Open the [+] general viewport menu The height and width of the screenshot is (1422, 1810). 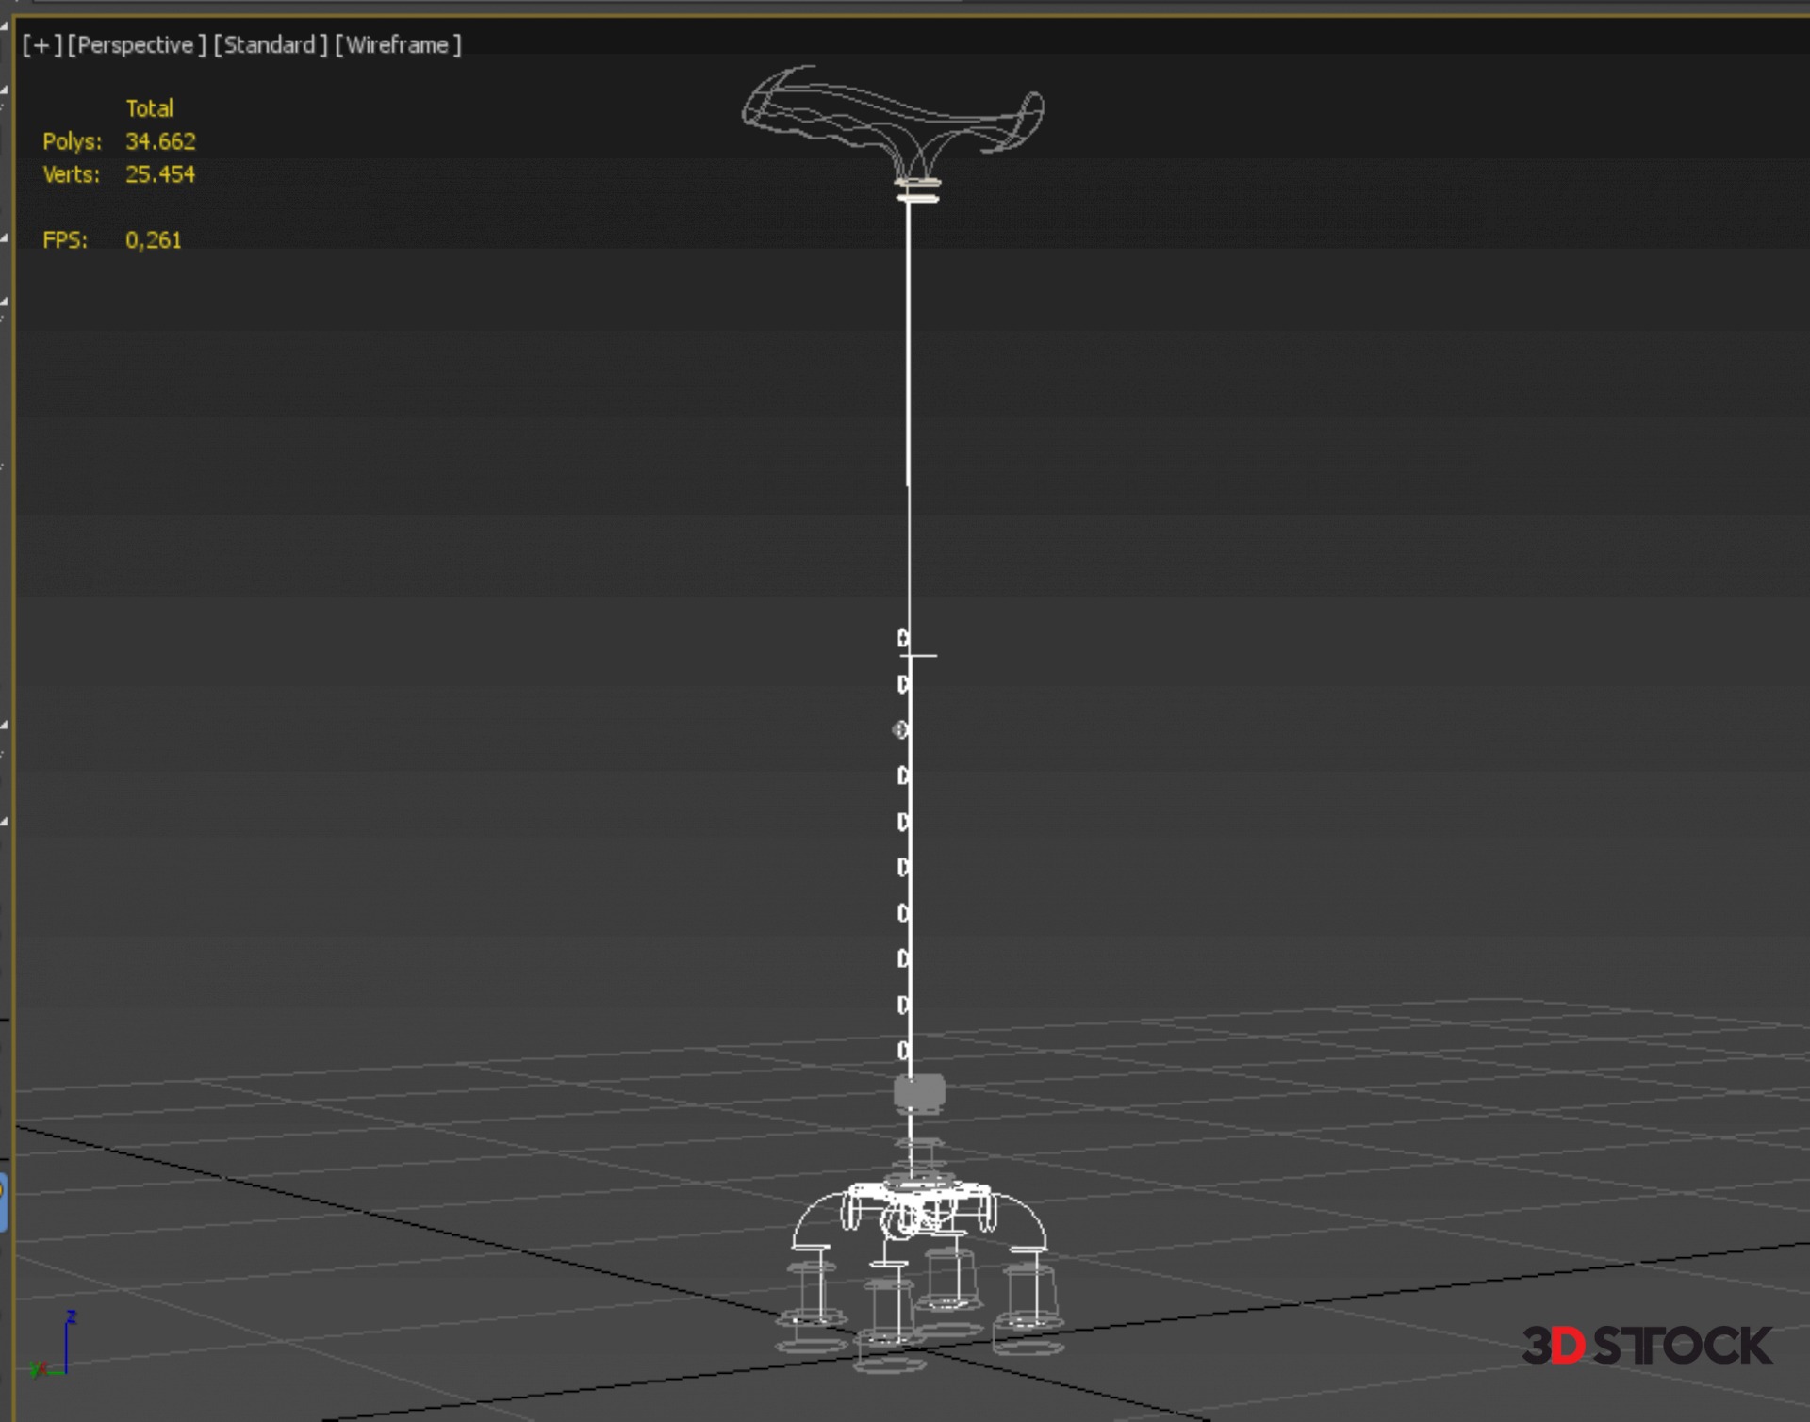(41, 45)
